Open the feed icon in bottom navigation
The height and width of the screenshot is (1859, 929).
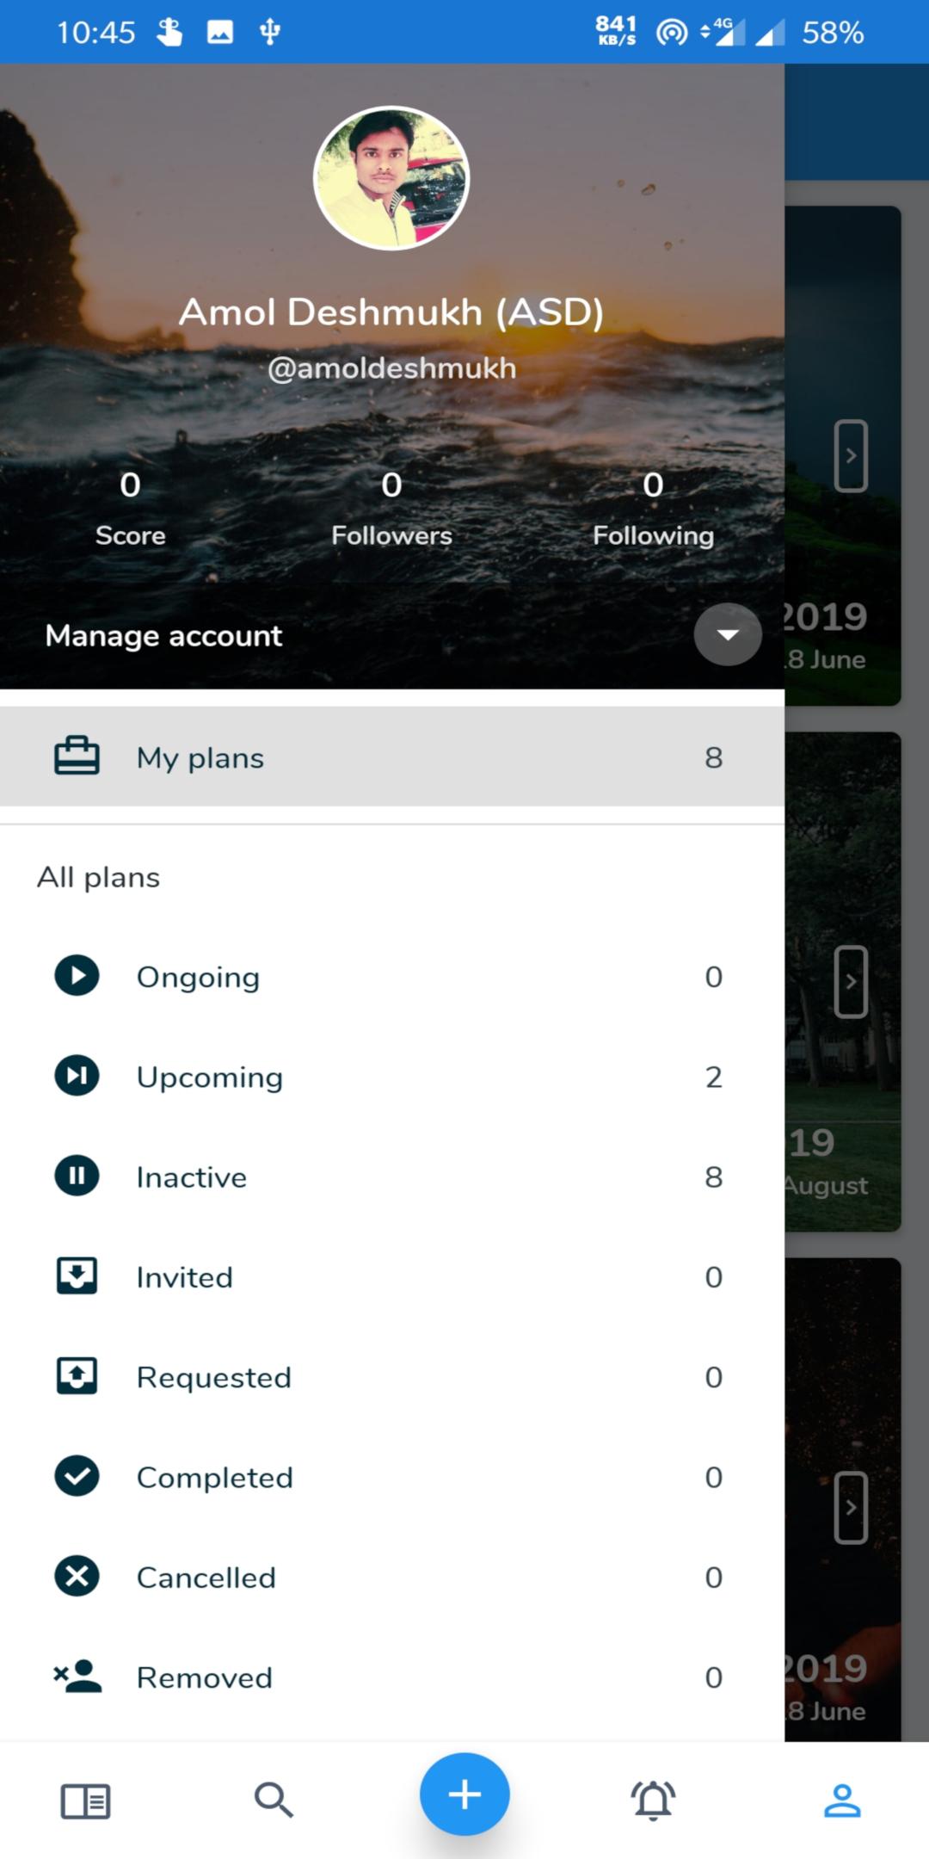(x=85, y=1800)
